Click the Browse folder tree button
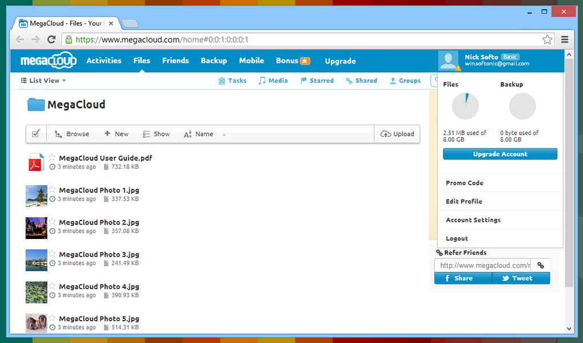 72,134
